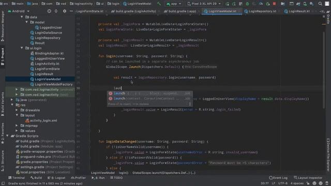
Task: Expand the mipmap folder
Action: click(17, 126)
